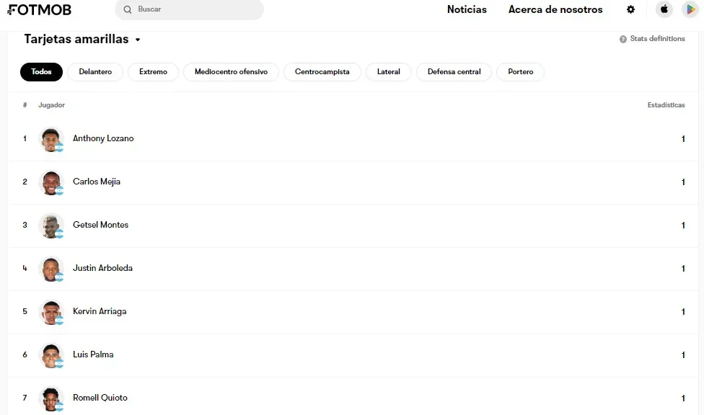Select the Mediocentro ofensivo filter

coord(231,72)
